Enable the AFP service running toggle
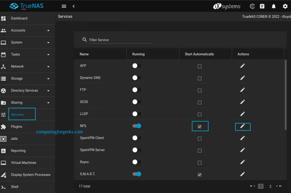Screen dimensions: 291x193 [x=137, y=66]
